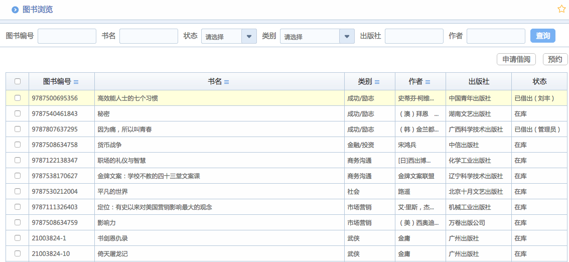Viewport: 569px width, 262px height.
Task: Click the circular arrow icon beside 图书浏览
Action: tap(15, 10)
